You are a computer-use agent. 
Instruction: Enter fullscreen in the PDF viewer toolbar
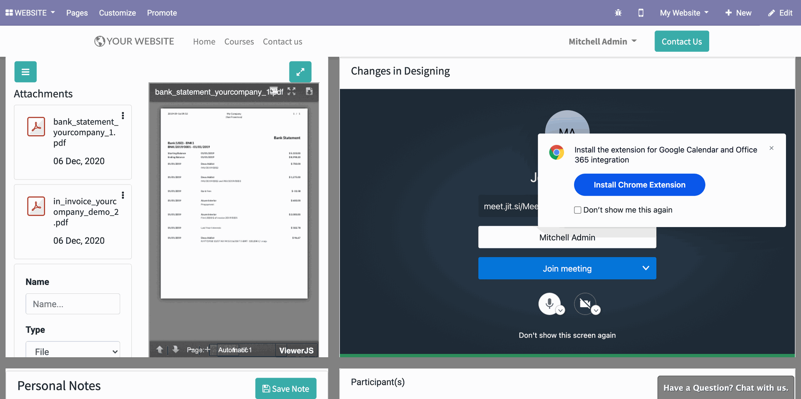[x=292, y=91]
